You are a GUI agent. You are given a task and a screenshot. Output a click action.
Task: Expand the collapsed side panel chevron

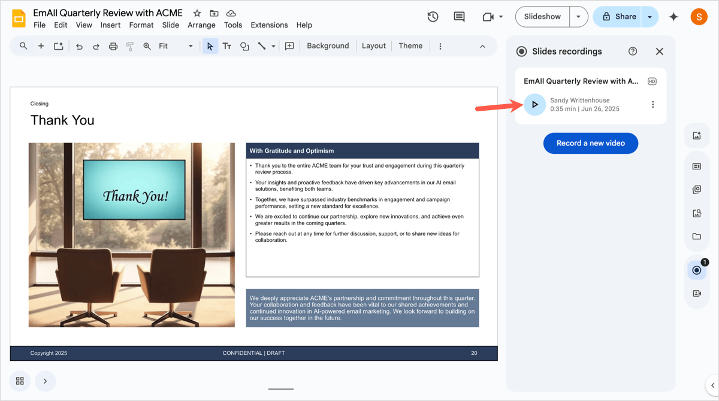pyautogui.click(x=712, y=385)
